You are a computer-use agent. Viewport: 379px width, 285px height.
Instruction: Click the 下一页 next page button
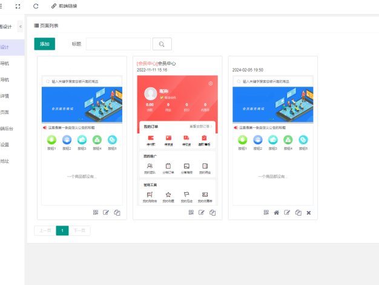tap(79, 230)
